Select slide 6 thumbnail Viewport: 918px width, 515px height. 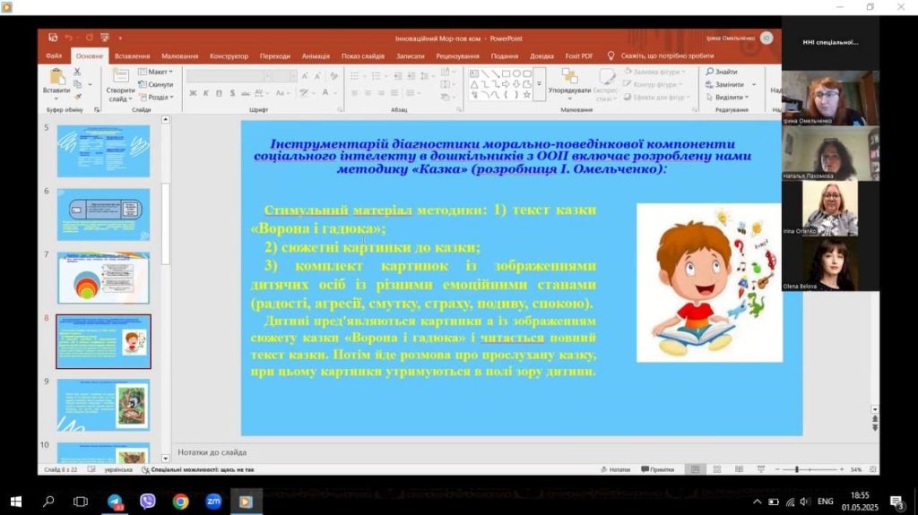click(103, 214)
